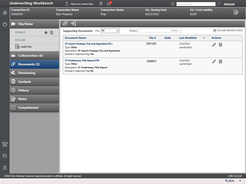Click file number 3291200 in table

151,44
